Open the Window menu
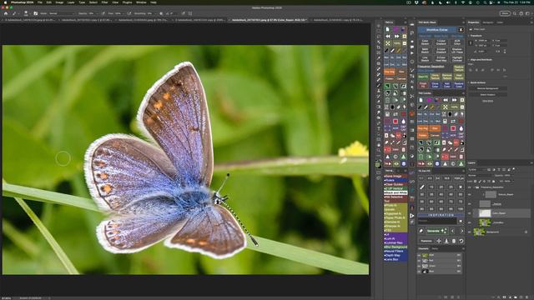The width and height of the screenshot is (534, 300). (141, 2)
